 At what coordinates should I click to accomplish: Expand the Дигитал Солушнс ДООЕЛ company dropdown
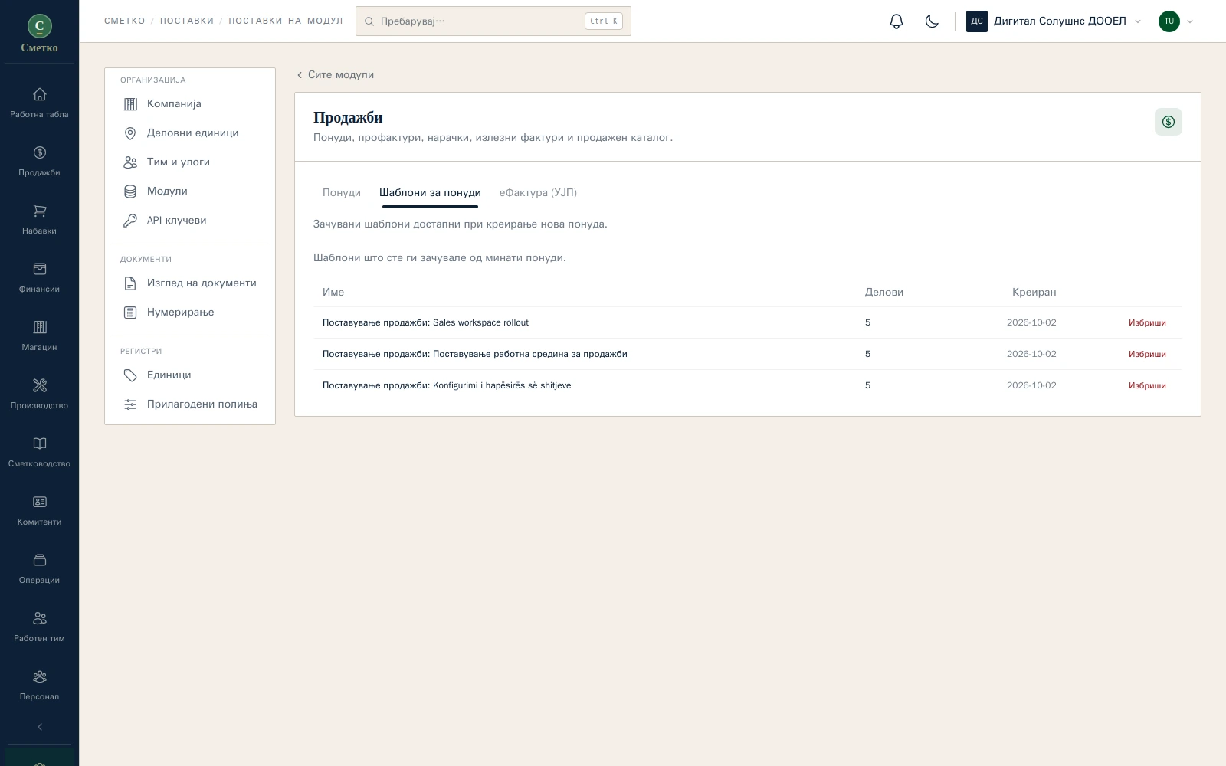[1054, 21]
